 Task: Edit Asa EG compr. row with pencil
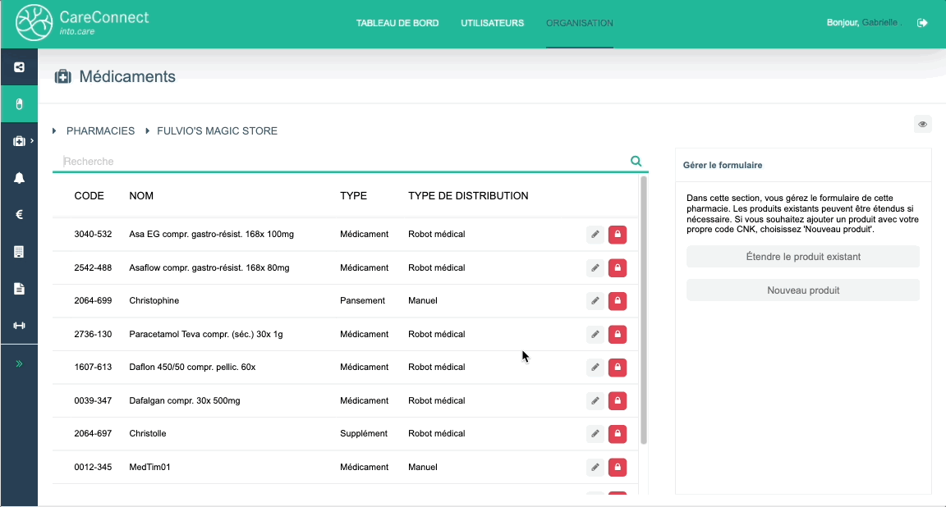coord(595,235)
